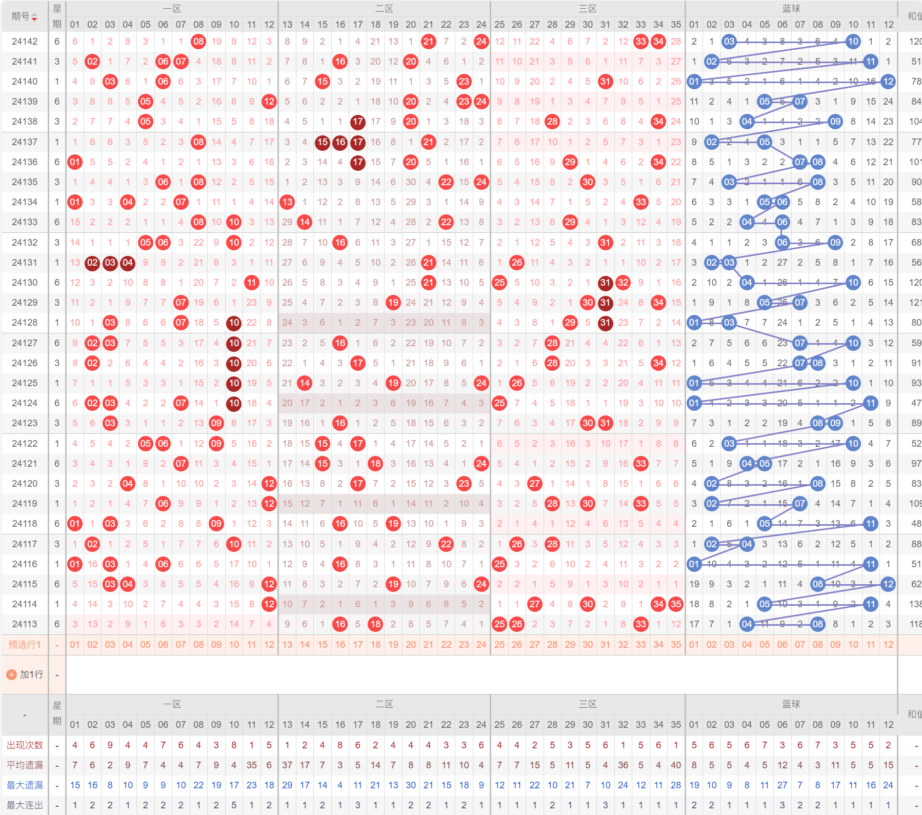Click blue ball 03 in row 24142

[x=729, y=42]
